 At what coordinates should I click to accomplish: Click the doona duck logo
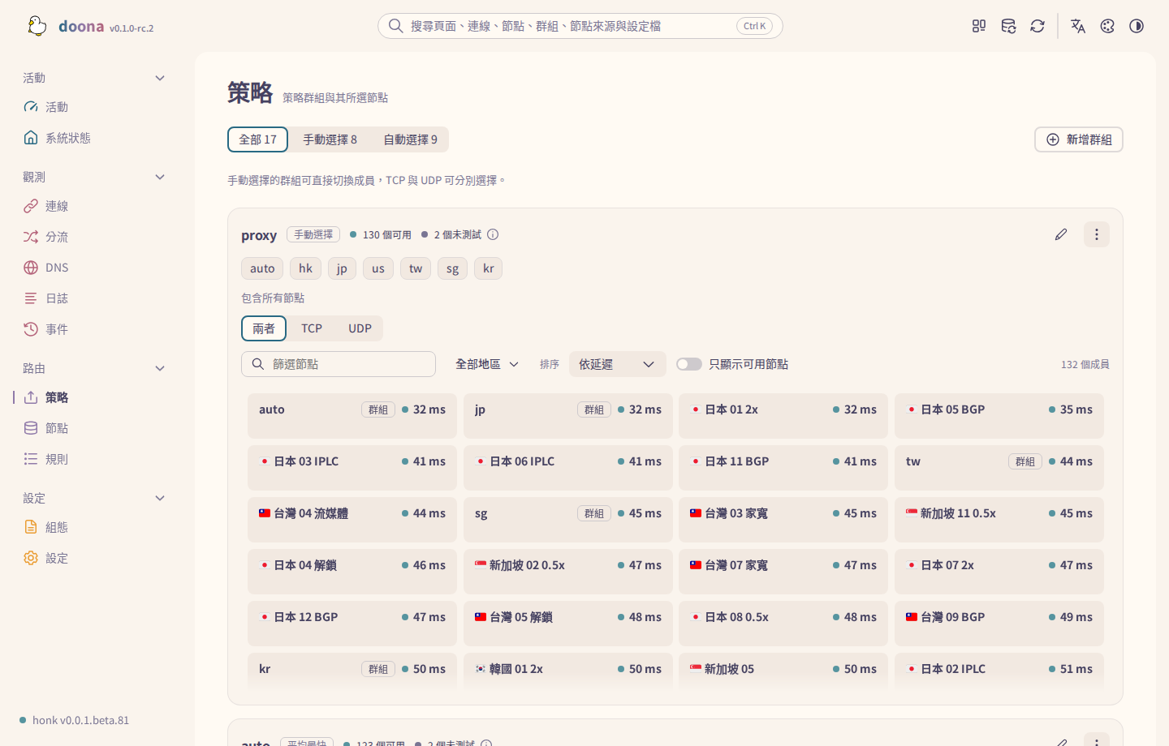37,26
